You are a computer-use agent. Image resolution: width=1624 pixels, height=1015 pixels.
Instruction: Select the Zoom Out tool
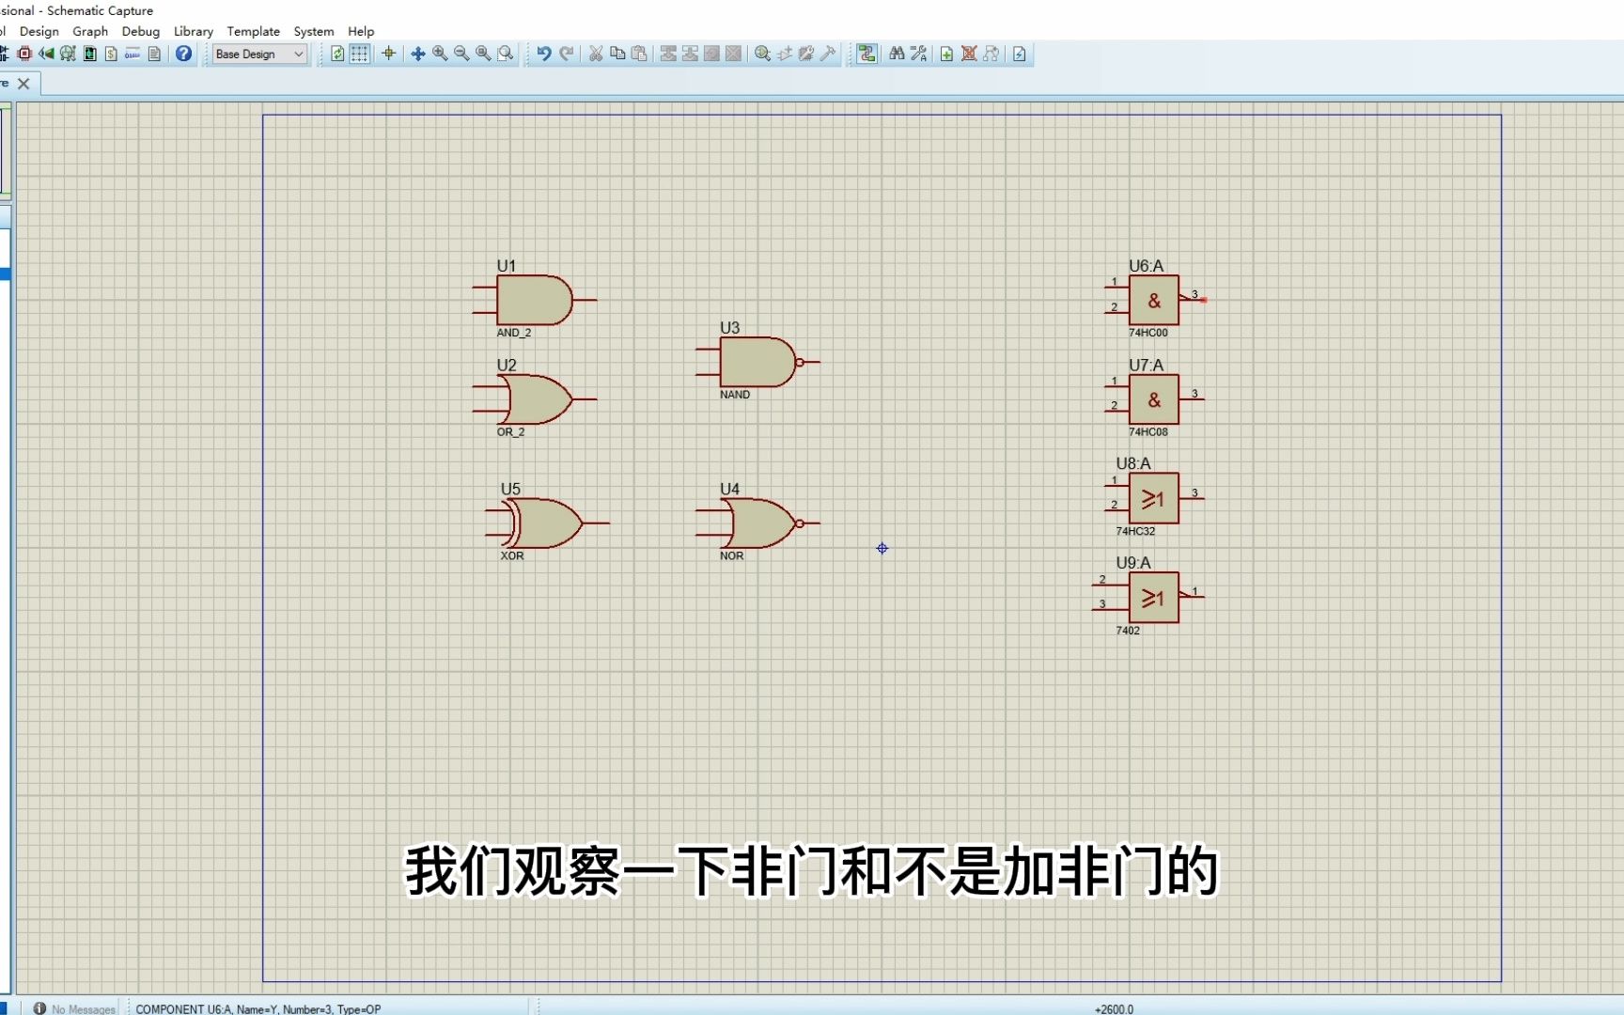461,54
